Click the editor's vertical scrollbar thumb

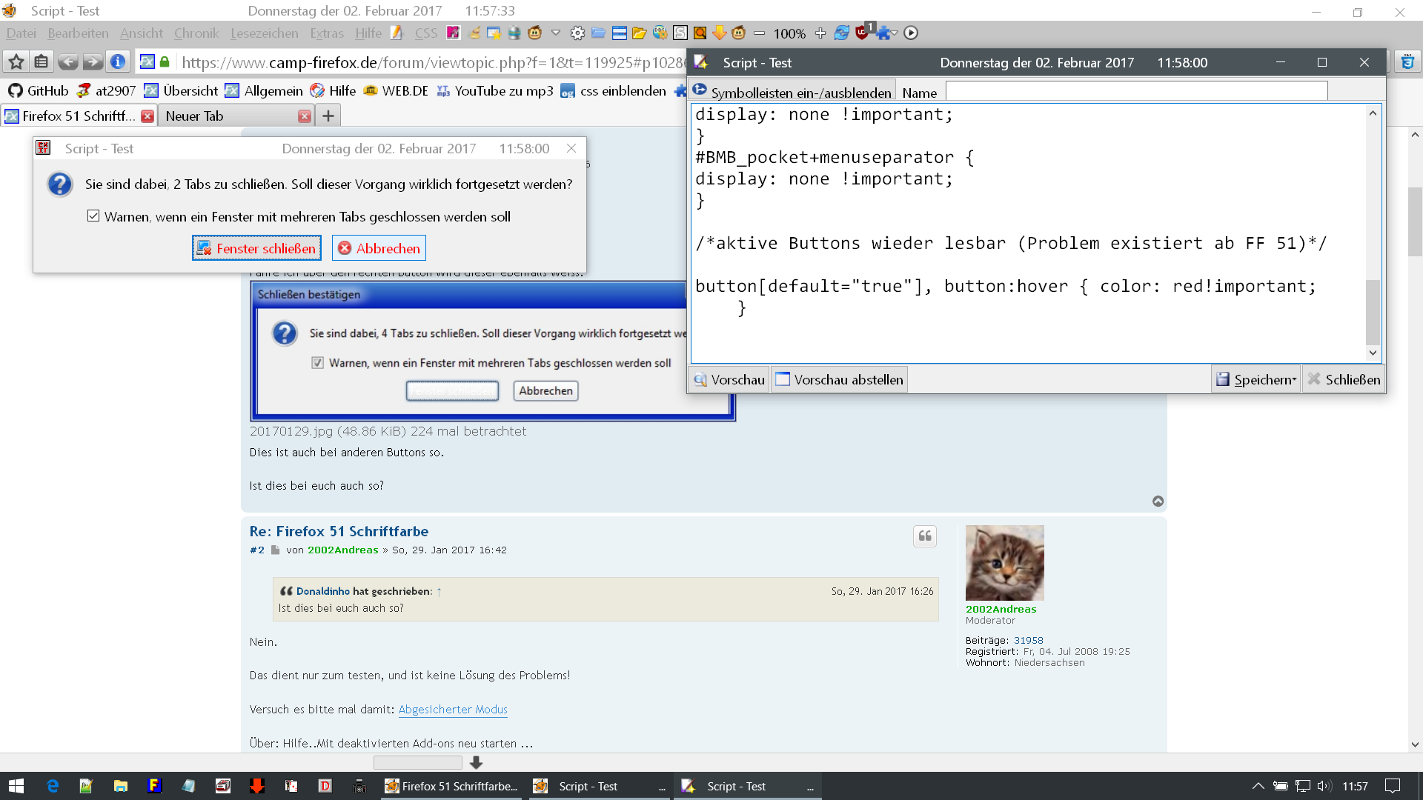(x=1373, y=311)
